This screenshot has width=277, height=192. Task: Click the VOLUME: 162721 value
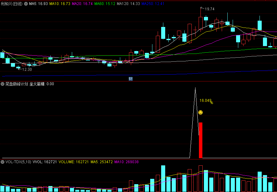pyautogui.click(x=74, y=162)
